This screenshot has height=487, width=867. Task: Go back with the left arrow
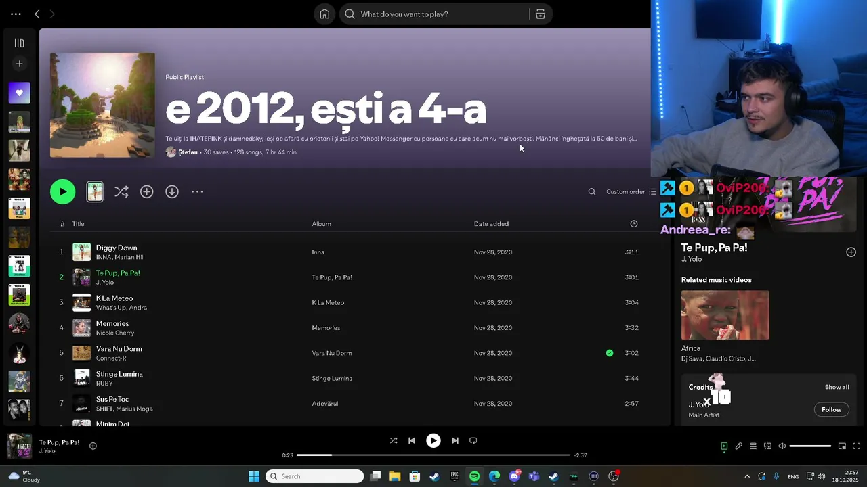pos(37,14)
